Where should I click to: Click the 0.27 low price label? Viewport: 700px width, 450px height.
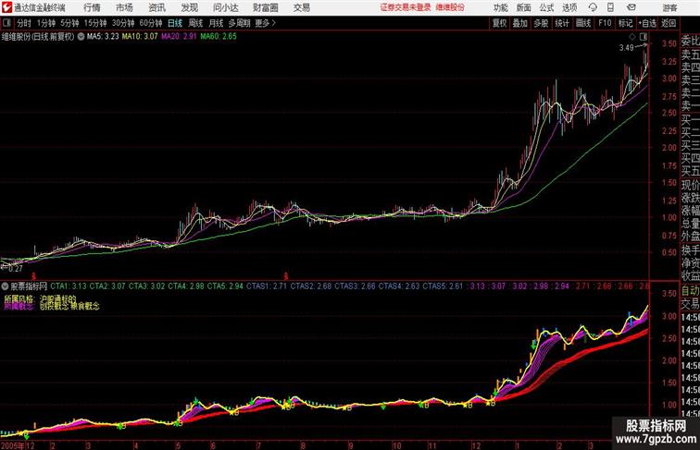click(x=15, y=268)
